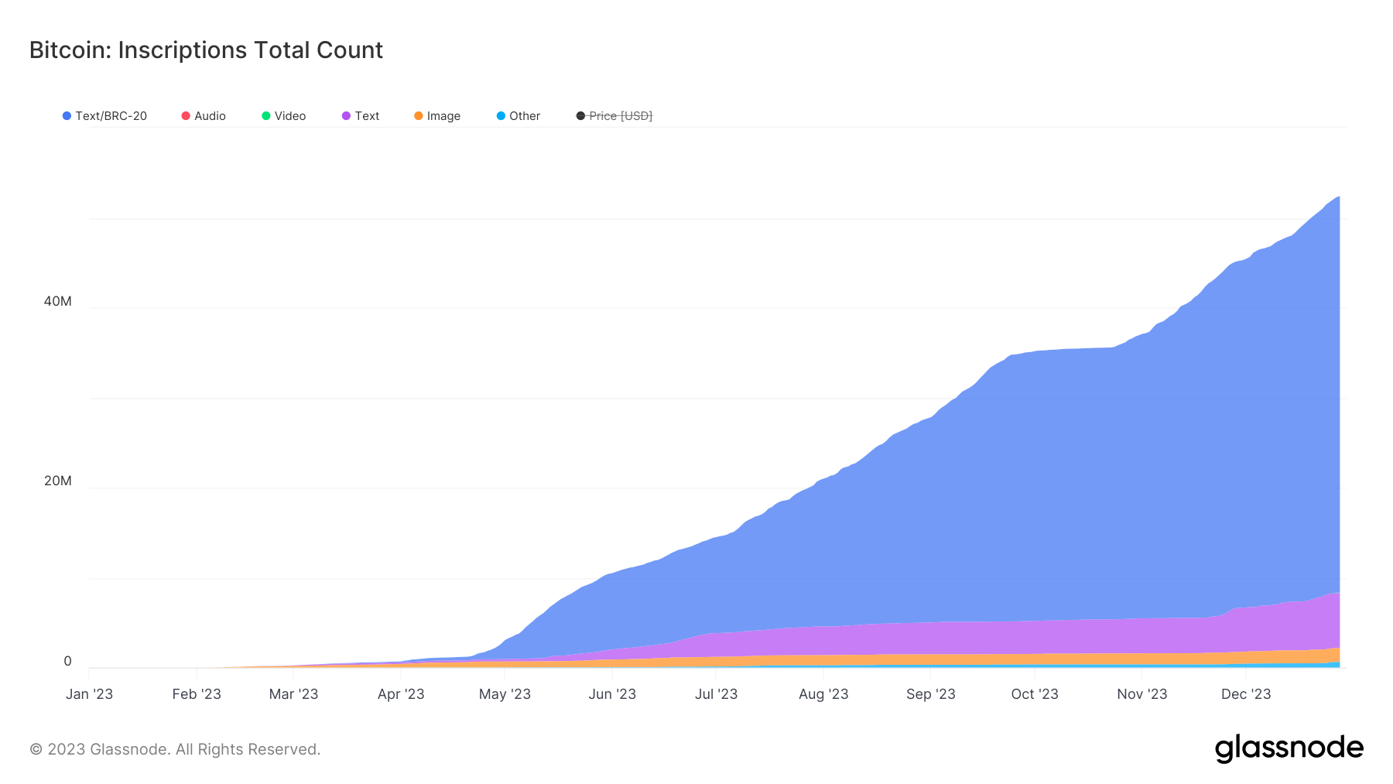Click the 40M y-axis label

(x=57, y=301)
